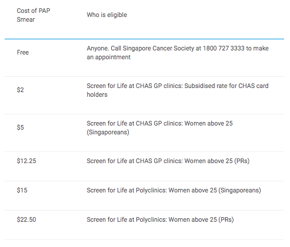This screenshot has height=247, width=290.
Task: Select the Singapore Cancer Society appointment text
Action: click(178, 53)
